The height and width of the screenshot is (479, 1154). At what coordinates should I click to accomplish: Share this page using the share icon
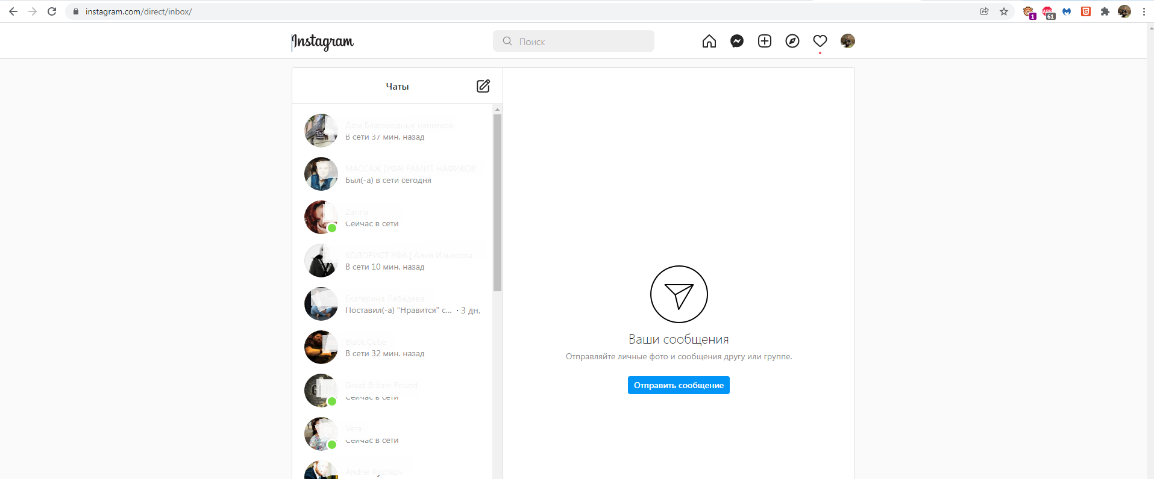coord(985,11)
